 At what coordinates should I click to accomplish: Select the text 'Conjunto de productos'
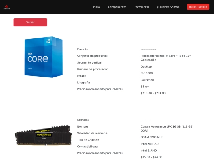[92, 56]
